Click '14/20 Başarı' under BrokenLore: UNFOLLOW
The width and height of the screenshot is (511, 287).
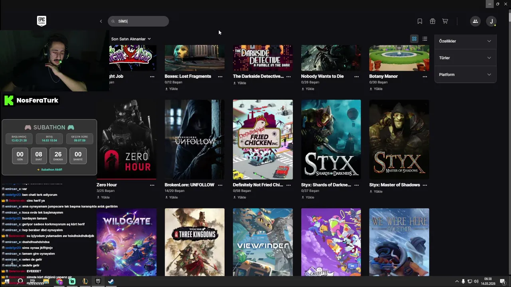point(174,191)
